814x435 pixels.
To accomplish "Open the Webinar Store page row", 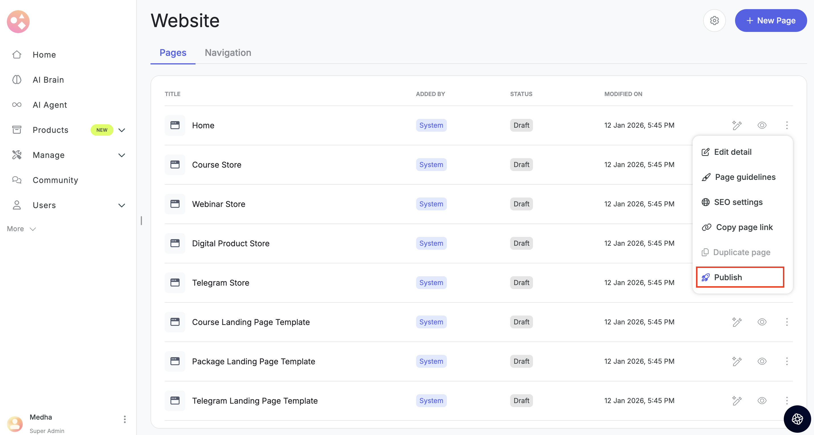I will pyautogui.click(x=218, y=204).
